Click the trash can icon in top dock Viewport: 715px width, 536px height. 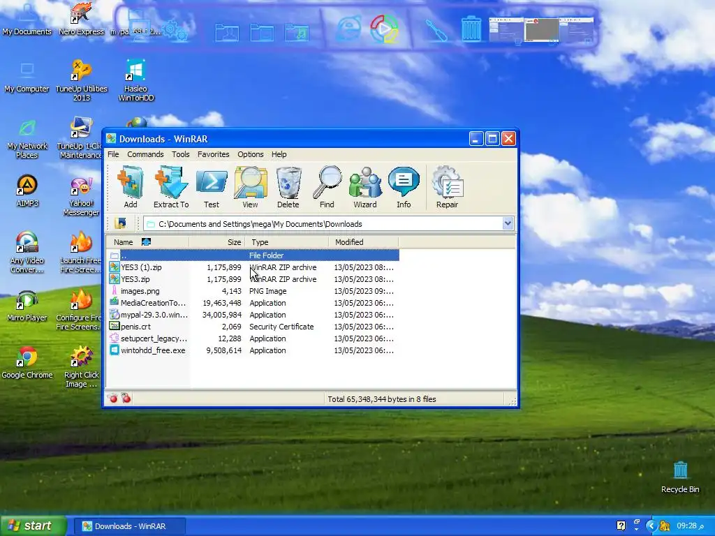point(471,29)
